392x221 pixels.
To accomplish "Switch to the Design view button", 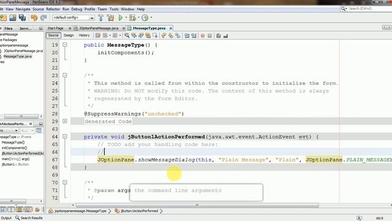I will pos(69,36).
